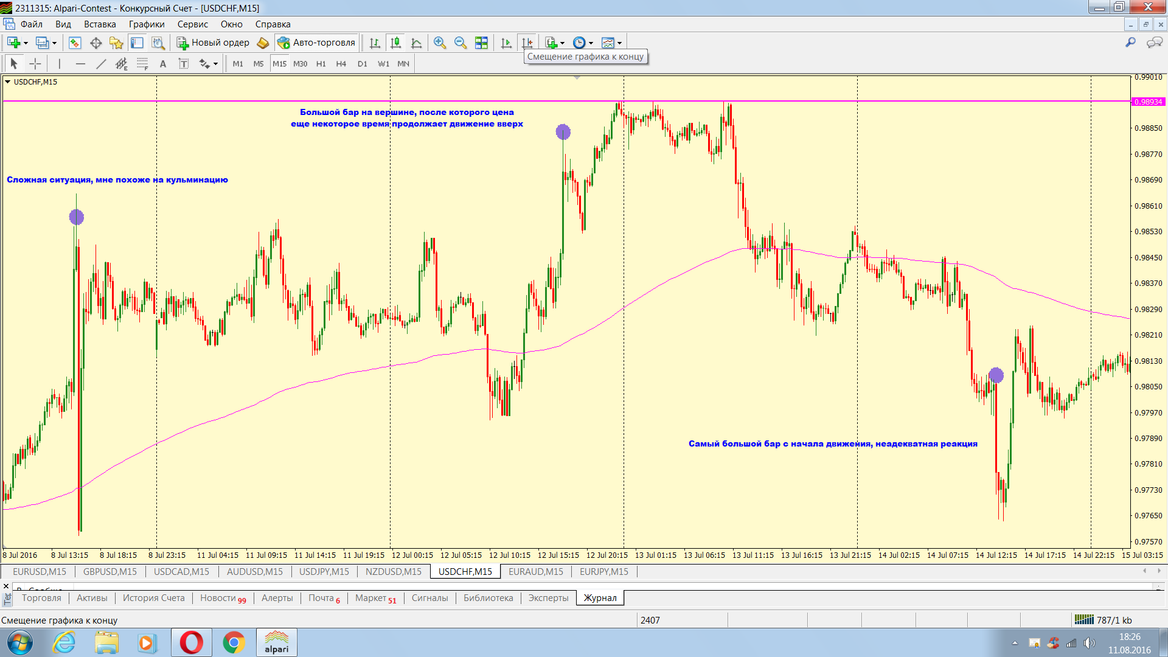Toggle chart autoscroll to end
The image size is (1168, 657).
coord(506,43)
